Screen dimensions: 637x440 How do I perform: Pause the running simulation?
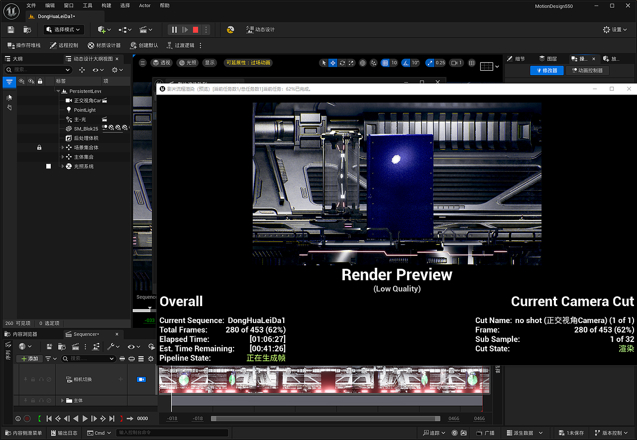[174, 30]
